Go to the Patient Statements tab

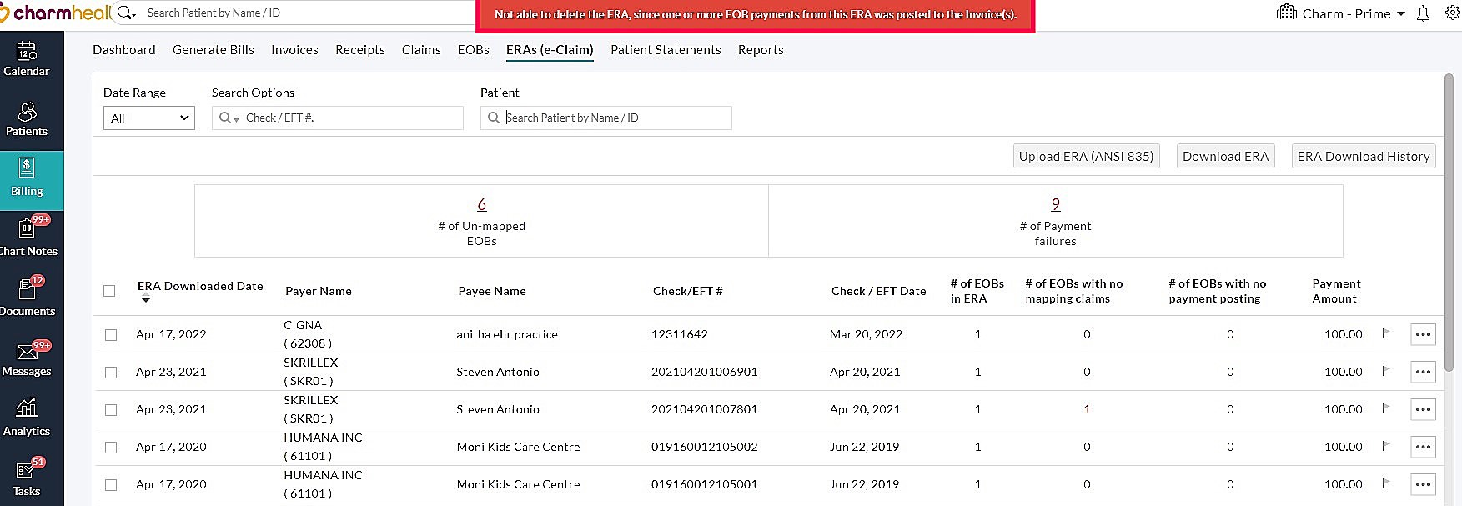pyautogui.click(x=666, y=50)
